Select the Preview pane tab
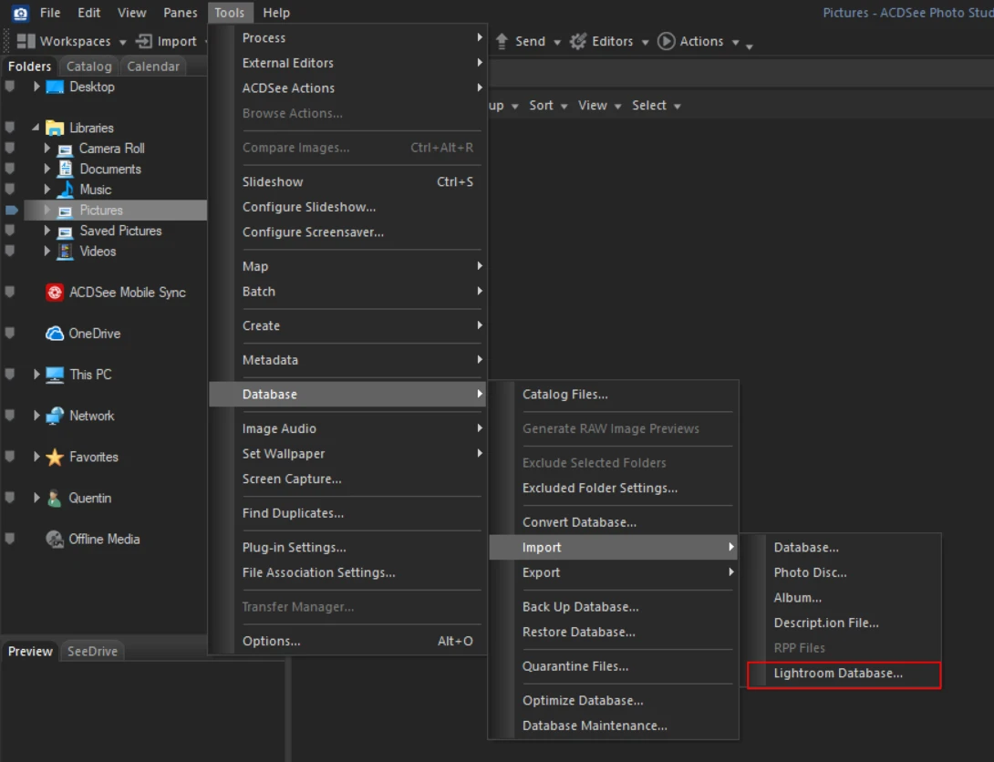994x762 pixels. pyautogui.click(x=30, y=651)
